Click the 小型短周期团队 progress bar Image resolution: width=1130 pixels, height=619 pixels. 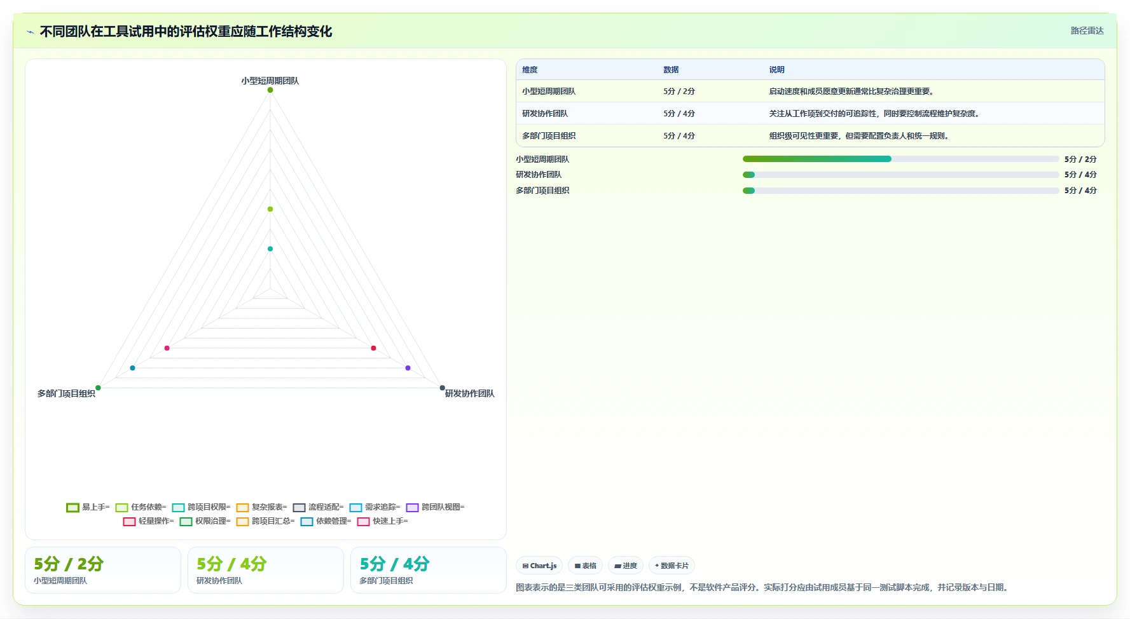(900, 159)
